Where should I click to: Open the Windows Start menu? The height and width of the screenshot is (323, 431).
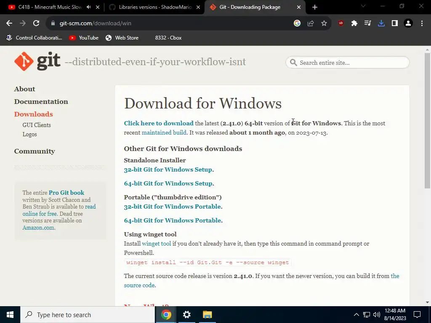click(10, 315)
